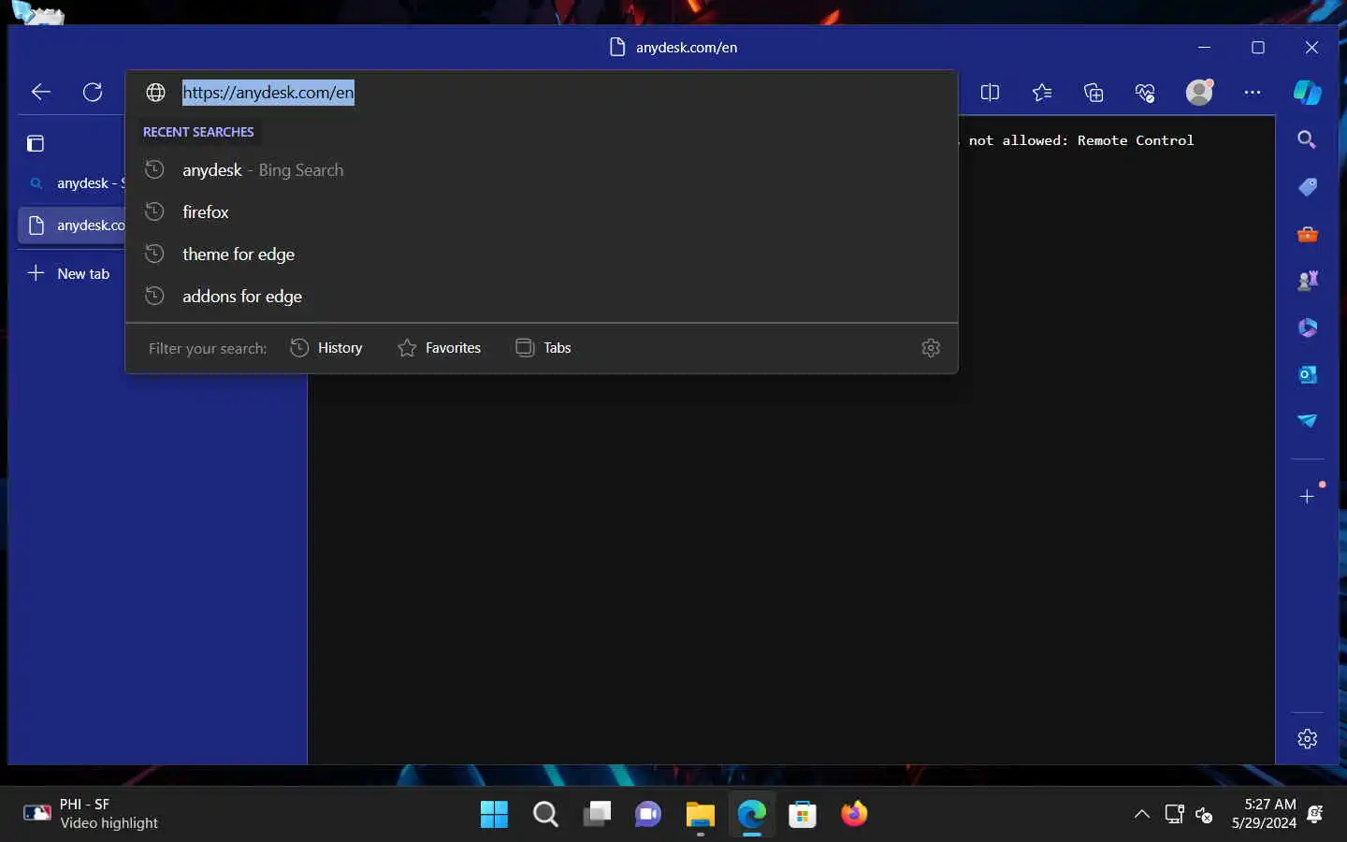Refresh the anydesk page
Image resolution: width=1347 pixels, height=842 pixels.
(93, 92)
